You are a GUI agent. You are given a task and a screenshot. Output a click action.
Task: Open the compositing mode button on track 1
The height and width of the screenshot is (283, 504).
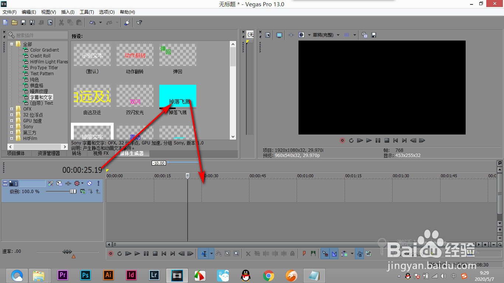[x=83, y=192]
